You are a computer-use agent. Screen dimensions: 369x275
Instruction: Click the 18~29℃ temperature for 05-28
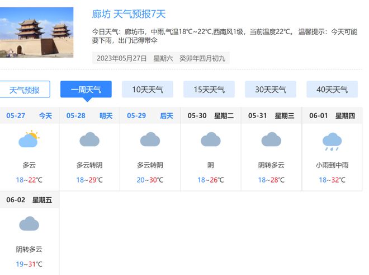pyautogui.click(x=89, y=180)
